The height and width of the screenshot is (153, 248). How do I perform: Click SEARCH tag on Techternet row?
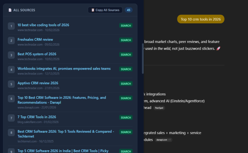[126, 132]
